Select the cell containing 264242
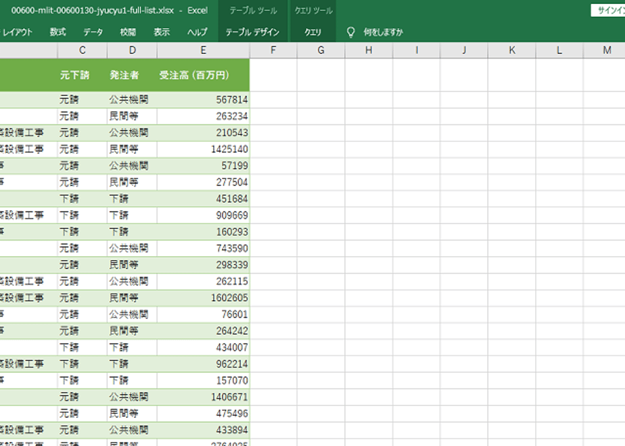 pos(204,331)
